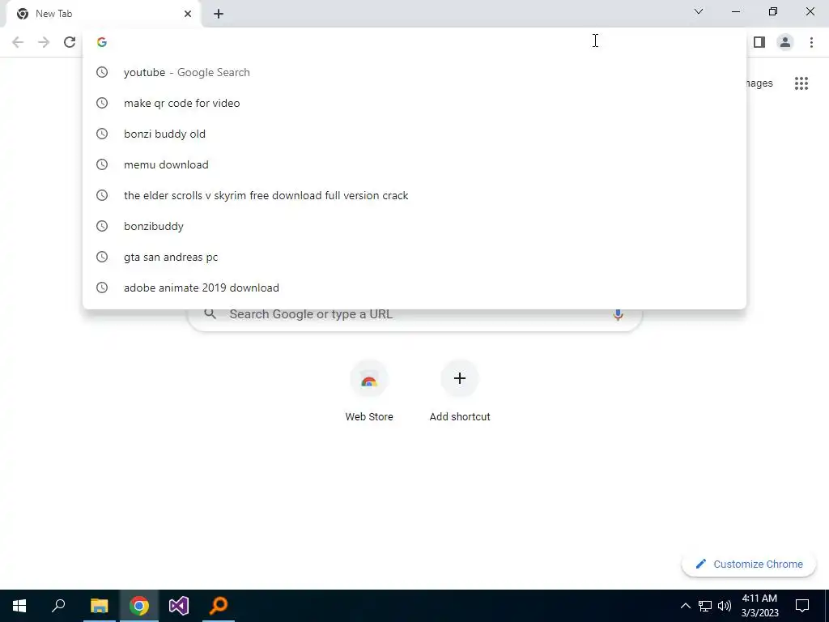Viewport: 829px width, 622px height.
Task: Show hidden system tray icons
Action: point(685,606)
